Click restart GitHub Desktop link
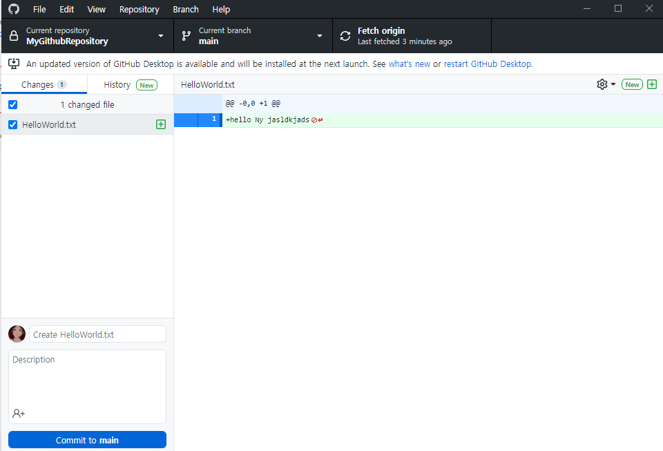The width and height of the screenshot is (663, 451). [488, 64]
